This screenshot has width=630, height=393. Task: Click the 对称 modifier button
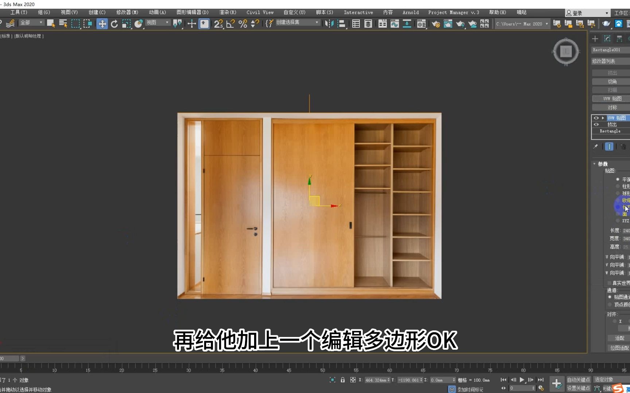coord(612,107)
